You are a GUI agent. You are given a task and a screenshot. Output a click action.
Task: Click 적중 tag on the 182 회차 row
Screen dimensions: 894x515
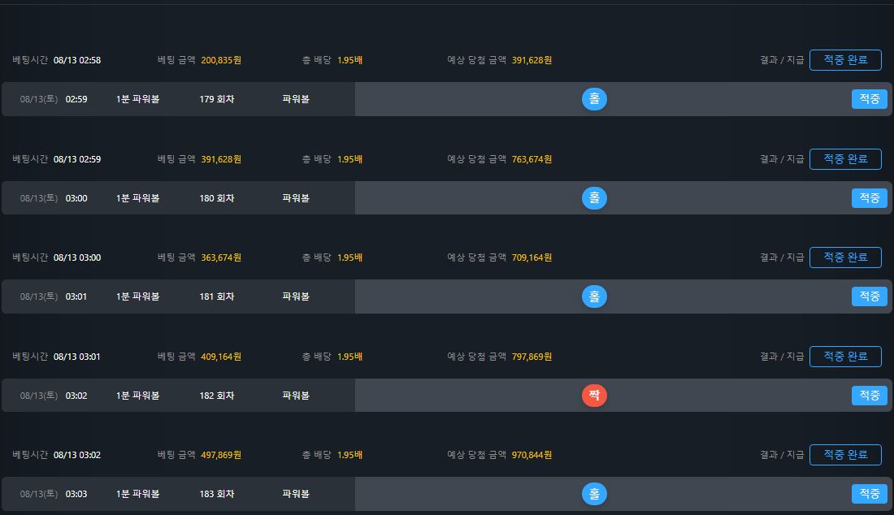[869, 396]
